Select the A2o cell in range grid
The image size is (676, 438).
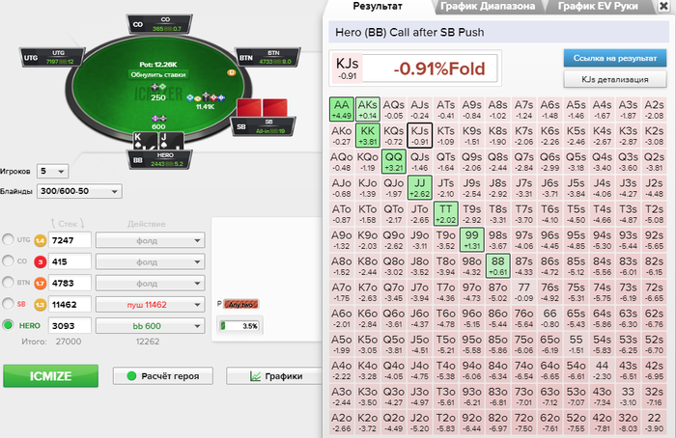(342, 422)
